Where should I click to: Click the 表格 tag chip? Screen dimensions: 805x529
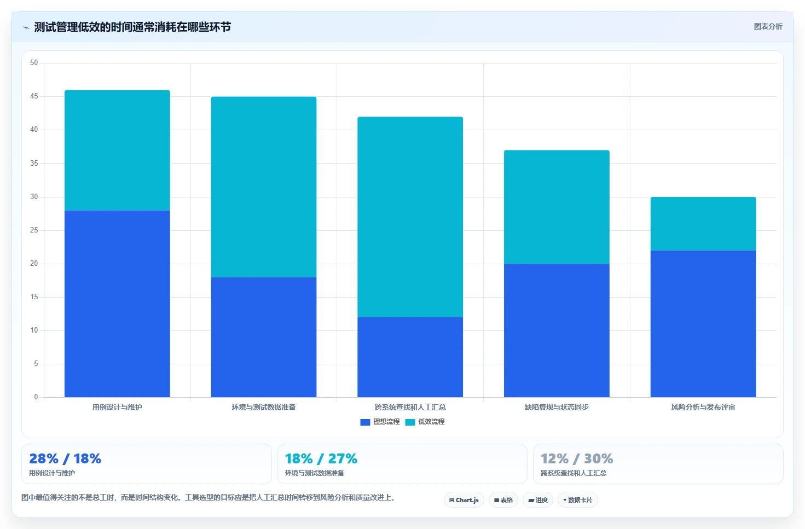(x=503, y=500)
